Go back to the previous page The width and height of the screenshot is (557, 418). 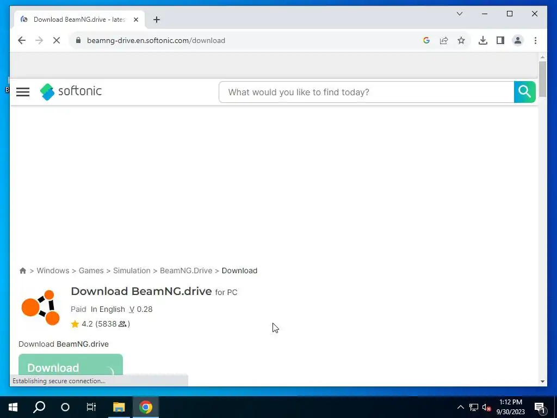(22, 40)
